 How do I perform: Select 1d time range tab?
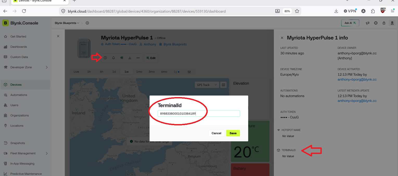(114, 72)
